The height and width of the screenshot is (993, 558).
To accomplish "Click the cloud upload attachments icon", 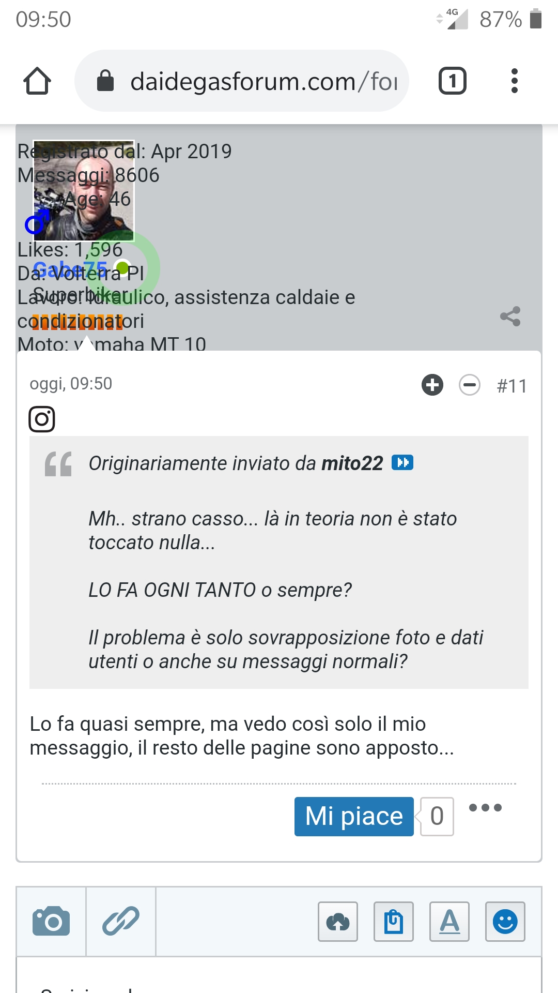I will click(x=338, y=922).
